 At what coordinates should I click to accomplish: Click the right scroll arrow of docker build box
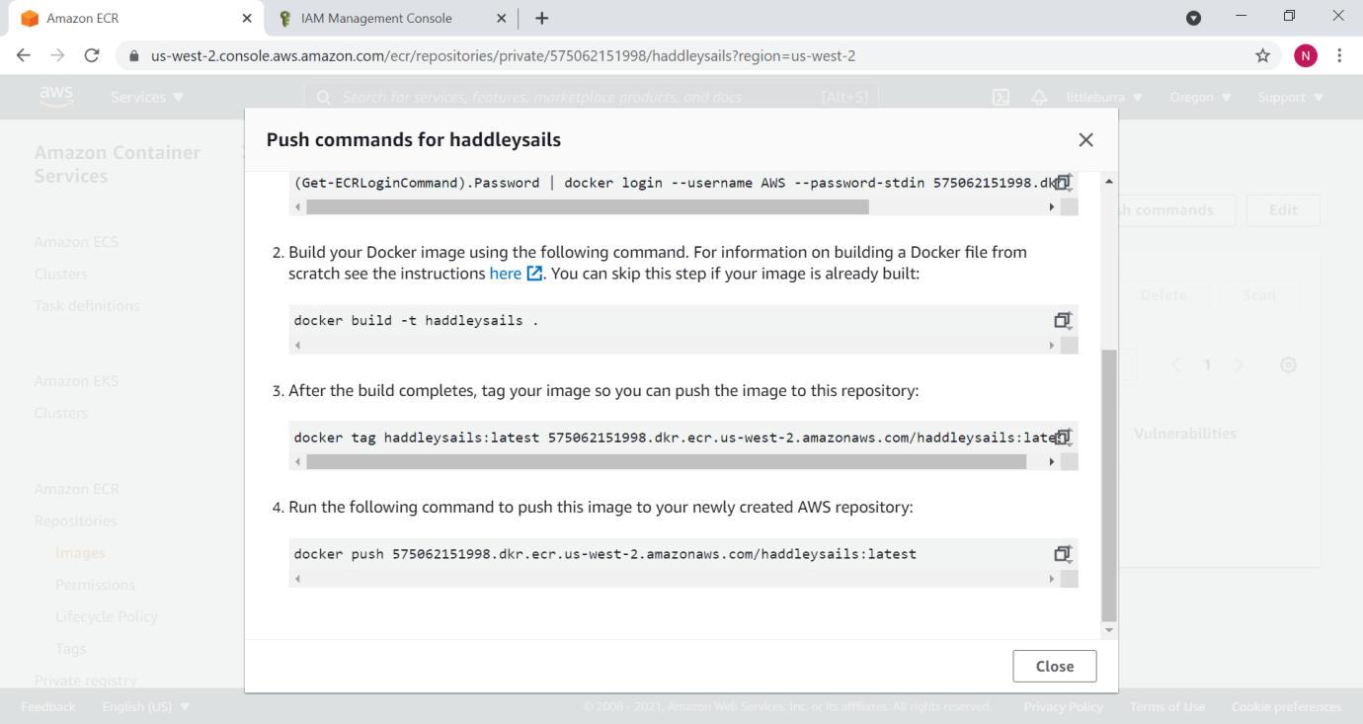pyautogui.click(x=1051, y=346)
